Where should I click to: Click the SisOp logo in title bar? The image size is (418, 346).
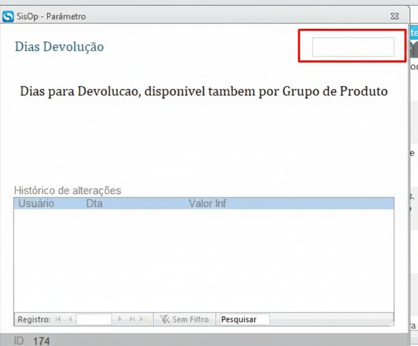click(8, 16)
